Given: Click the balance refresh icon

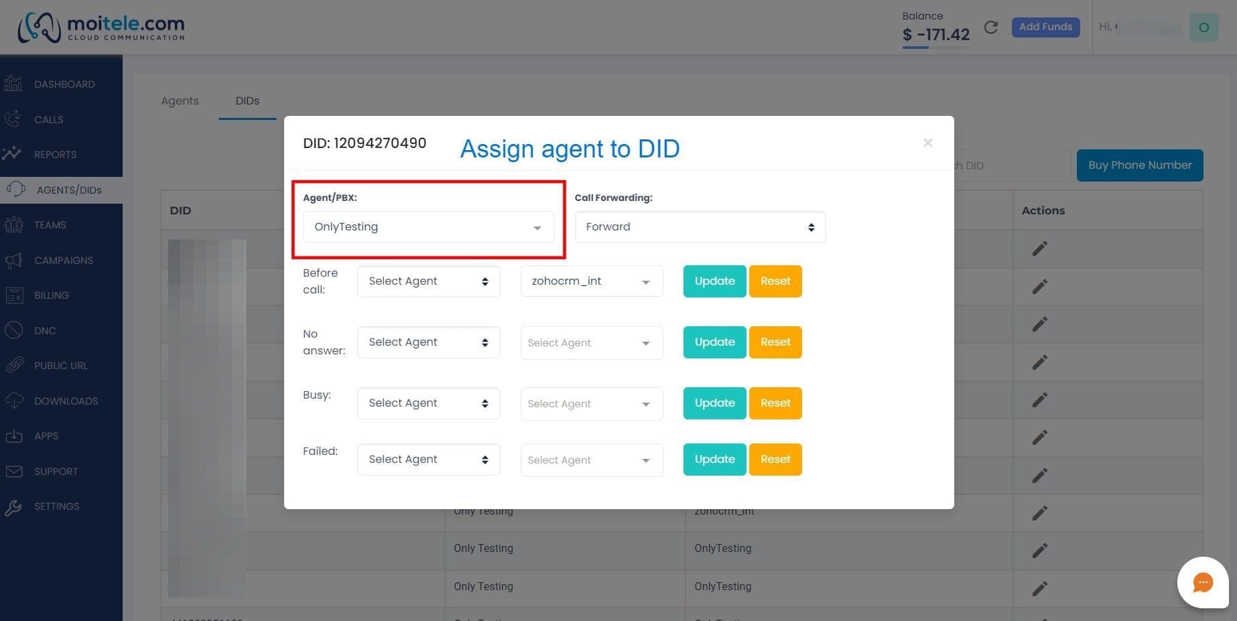Looking at the screenshot, I should [x=991, y=27].
